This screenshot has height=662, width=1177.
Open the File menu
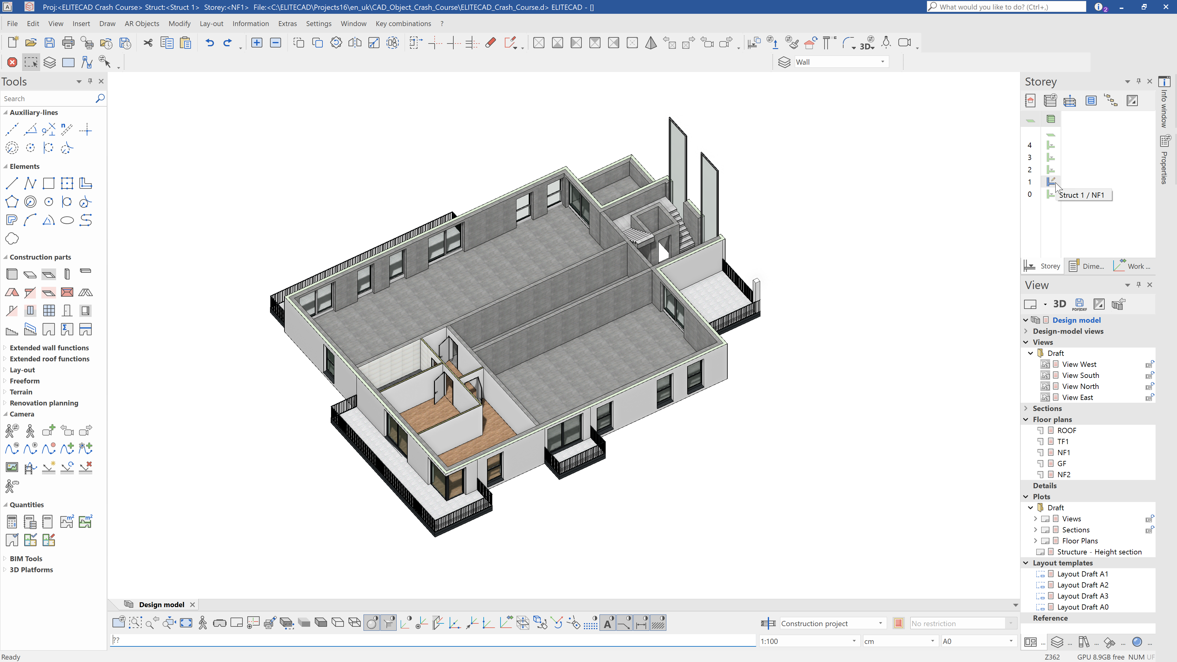click(x=12, y=24)
